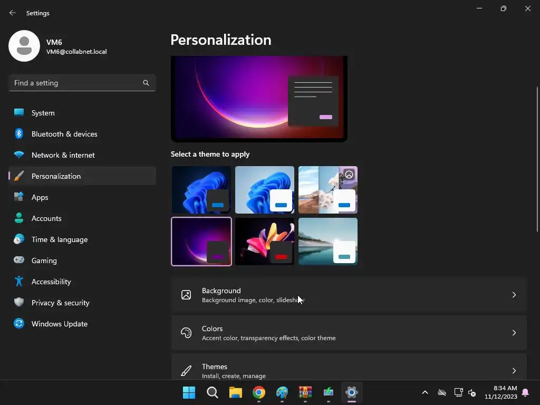Apply the calm lake Sunrise theme
540x405 pixels.
328,242
